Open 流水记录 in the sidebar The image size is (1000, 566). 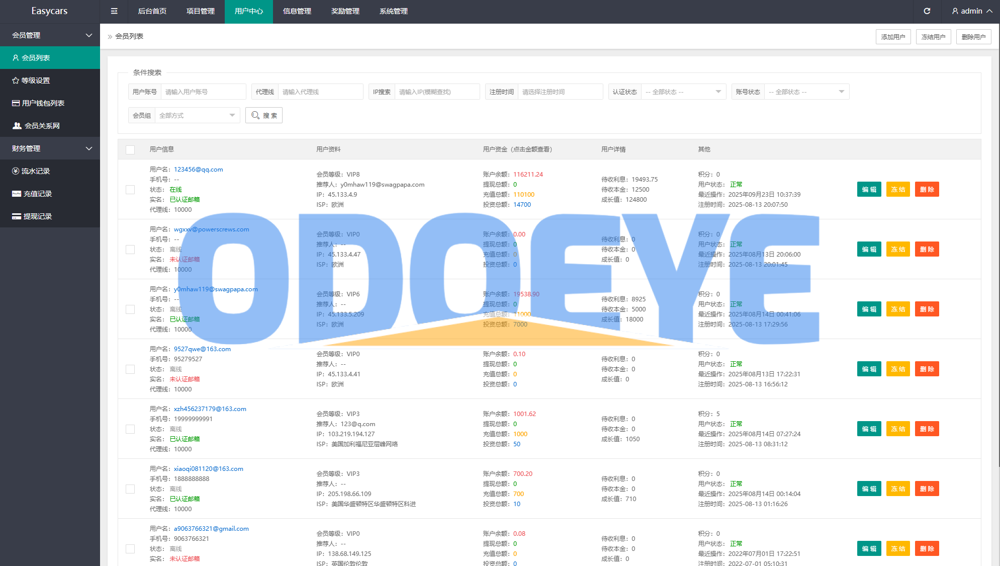(x=35, y=171)
